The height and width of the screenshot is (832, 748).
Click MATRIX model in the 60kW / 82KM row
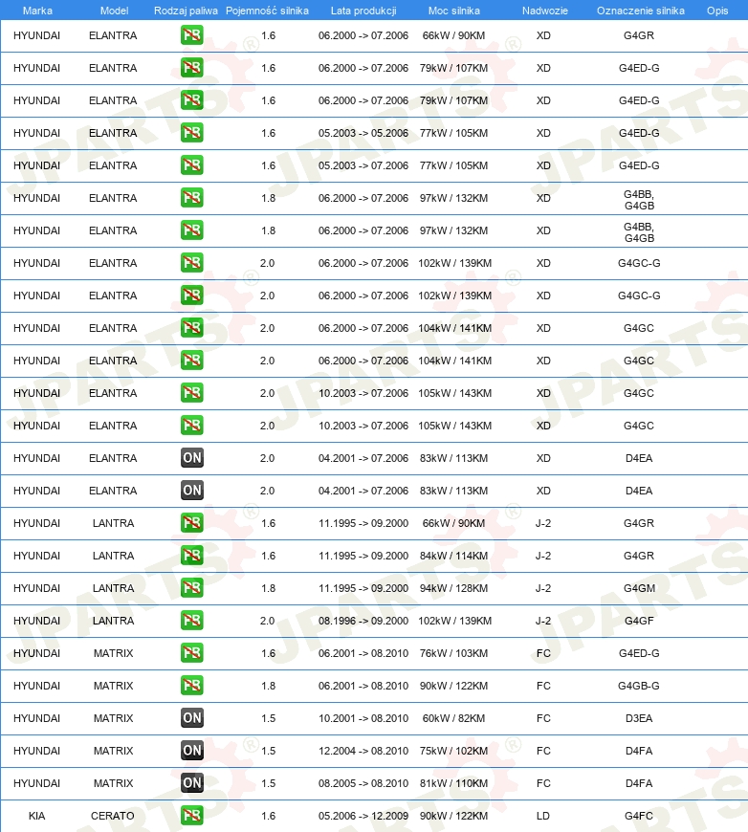pyautogui.click(x=113, y=718)
